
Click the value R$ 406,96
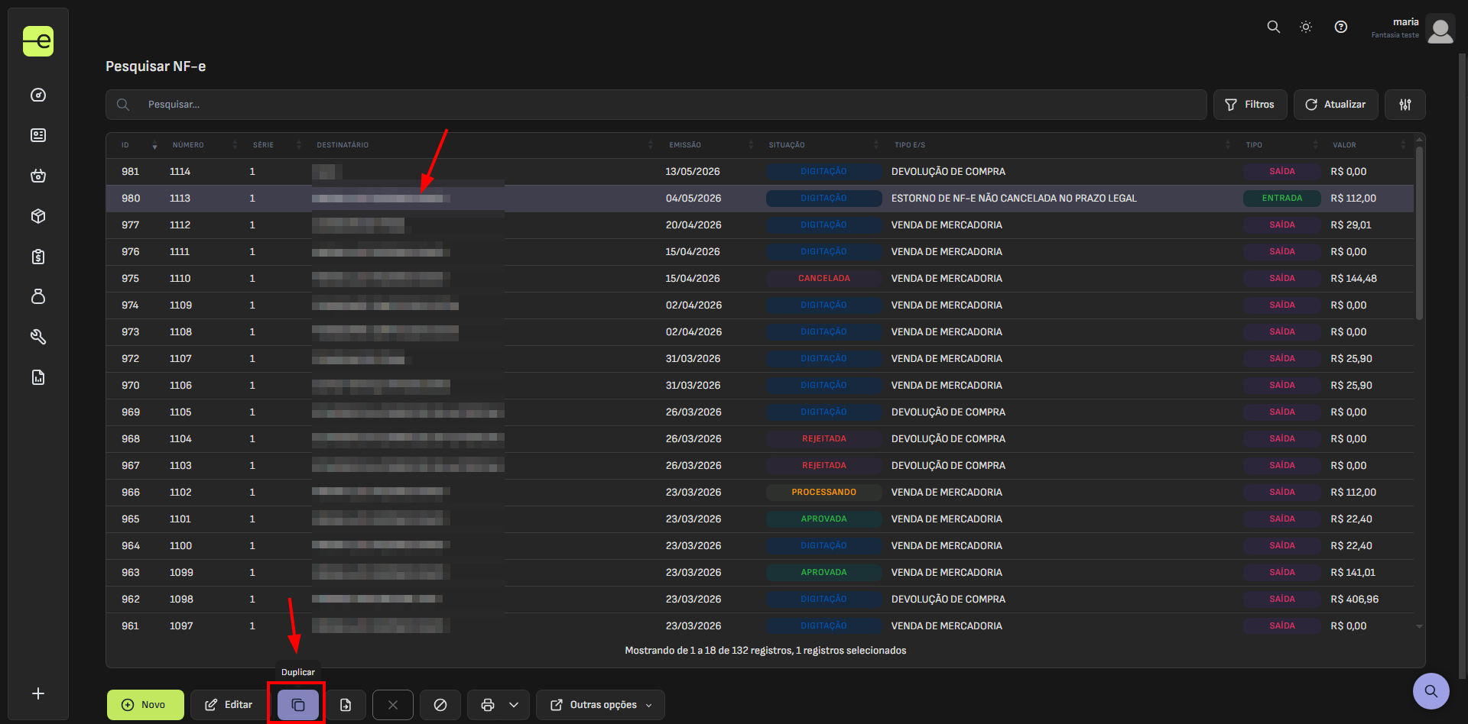coord(1354,600)
